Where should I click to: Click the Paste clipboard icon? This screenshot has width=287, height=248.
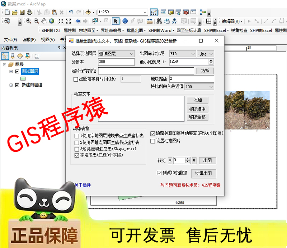pos(54,12)
